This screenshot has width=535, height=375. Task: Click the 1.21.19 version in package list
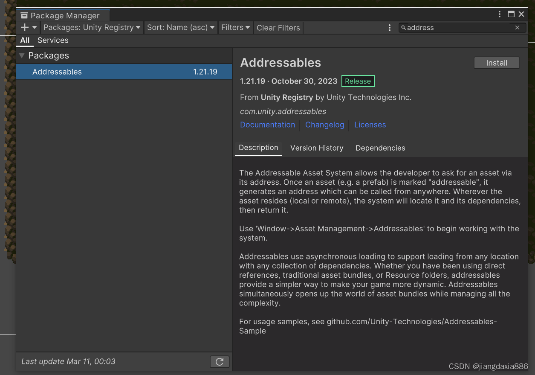(x=205, y=72)
